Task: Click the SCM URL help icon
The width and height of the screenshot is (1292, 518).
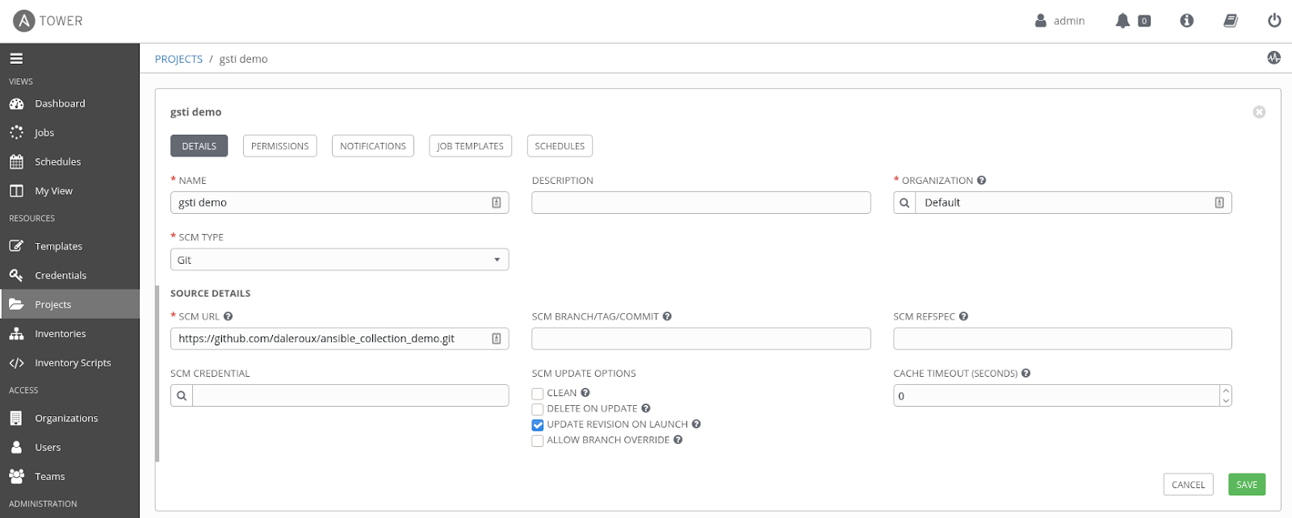Action: pos(228,316)
